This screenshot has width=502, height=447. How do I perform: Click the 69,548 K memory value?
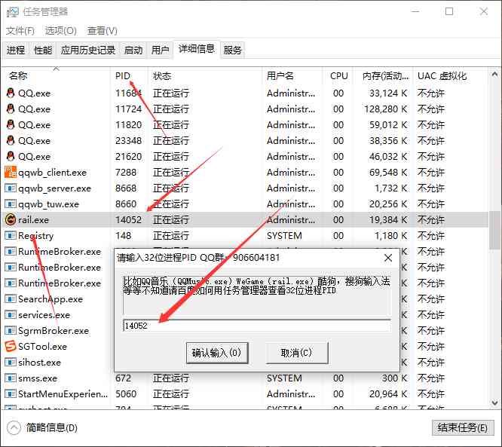388,173
